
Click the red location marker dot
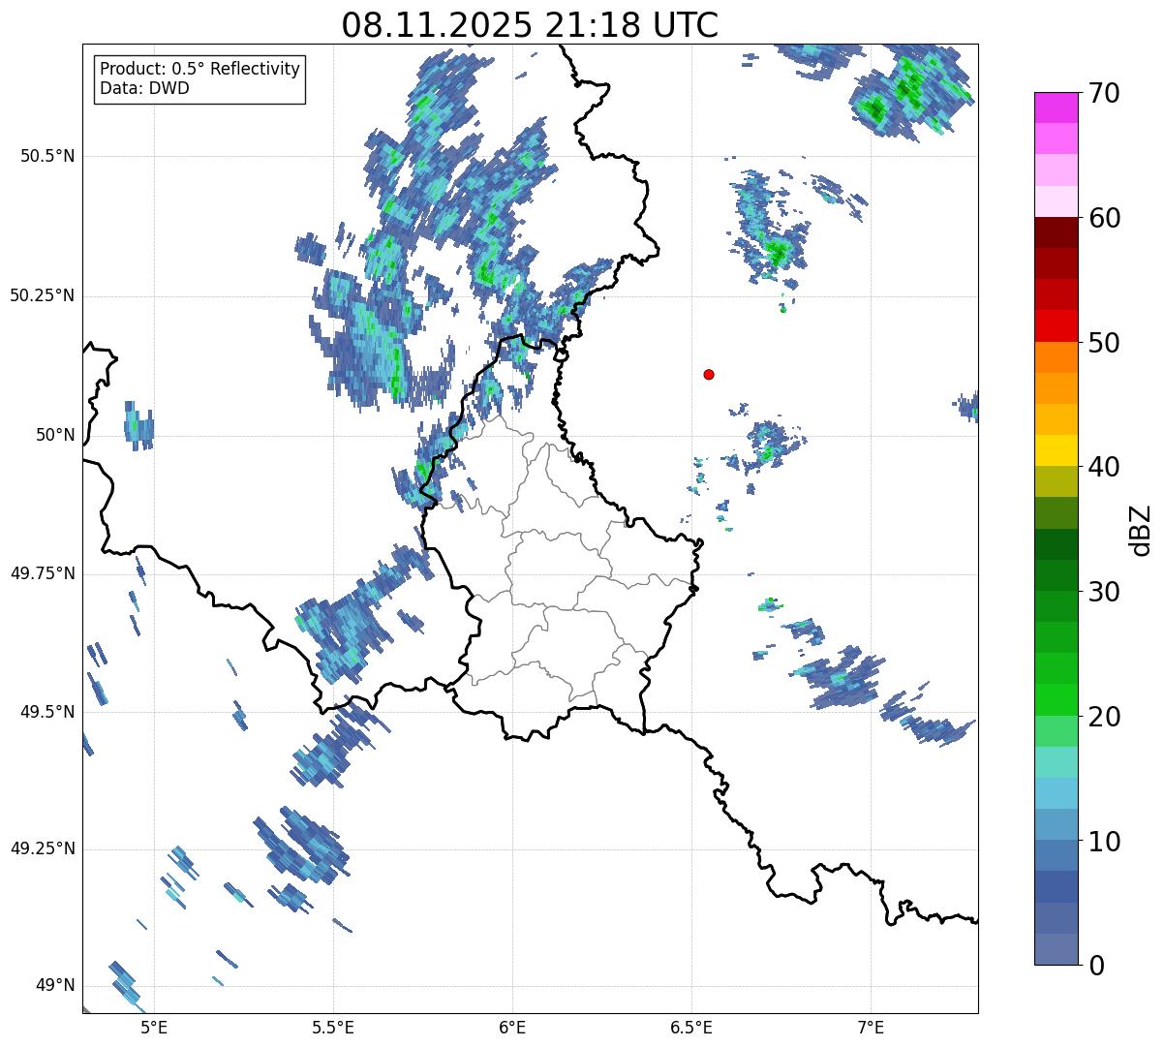pos(709,374)
